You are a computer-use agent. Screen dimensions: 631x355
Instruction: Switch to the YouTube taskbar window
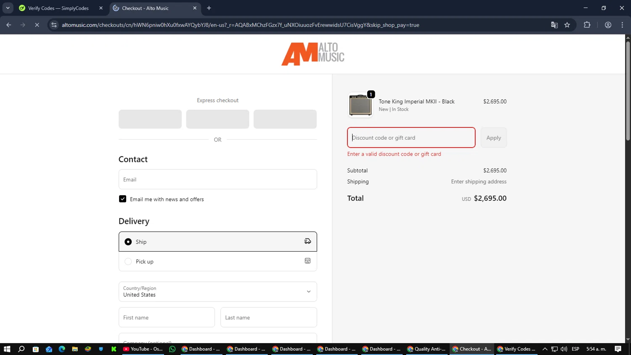(x=143, y=349)
